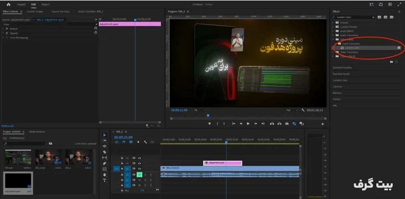Play the sequence in Program monitor

point(248,124)
